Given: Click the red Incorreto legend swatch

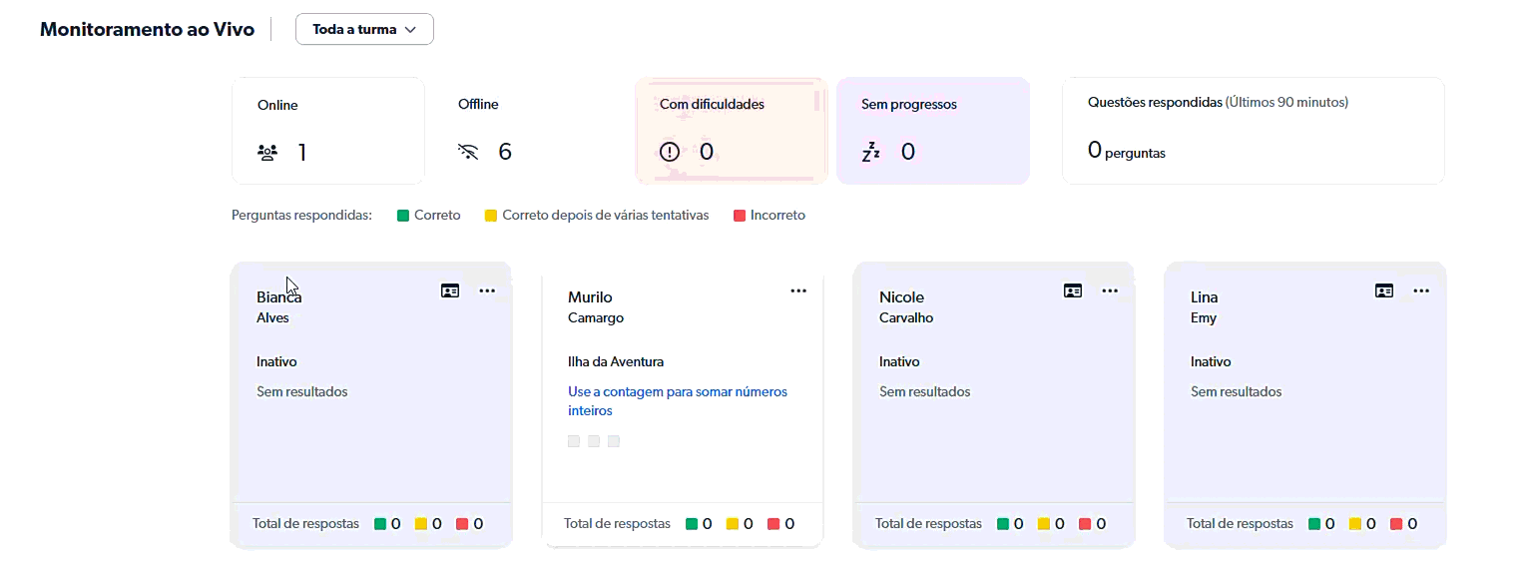Looking at the screenshot, I should pyautogui.click(x=740, y=216).
